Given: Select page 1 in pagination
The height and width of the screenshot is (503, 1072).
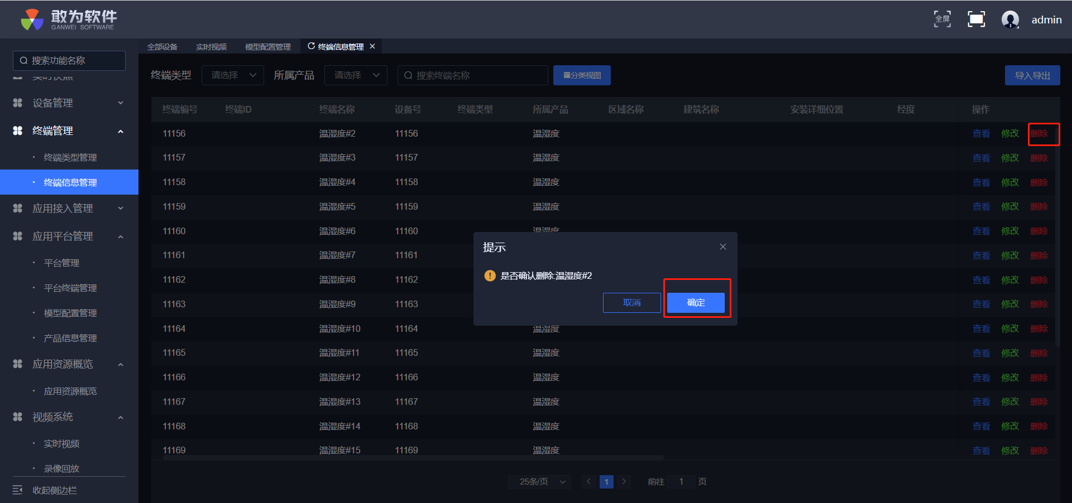Looking at the screenshot, I should (606, 481).
